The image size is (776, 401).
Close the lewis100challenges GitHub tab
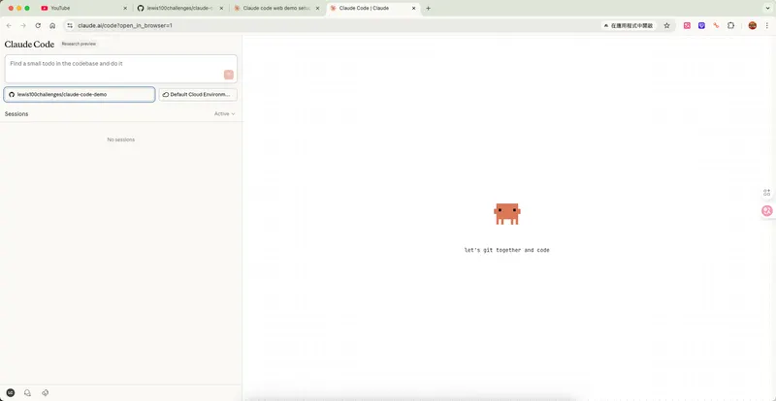[221, 9]
